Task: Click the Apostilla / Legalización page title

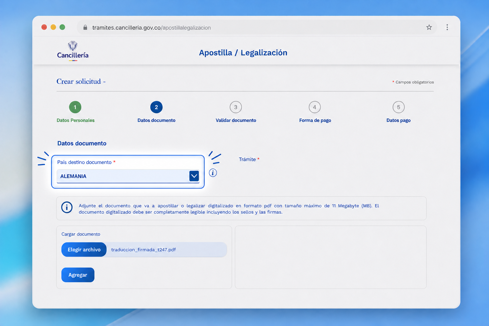Action: pyautogui.click(x=243, y=53)
